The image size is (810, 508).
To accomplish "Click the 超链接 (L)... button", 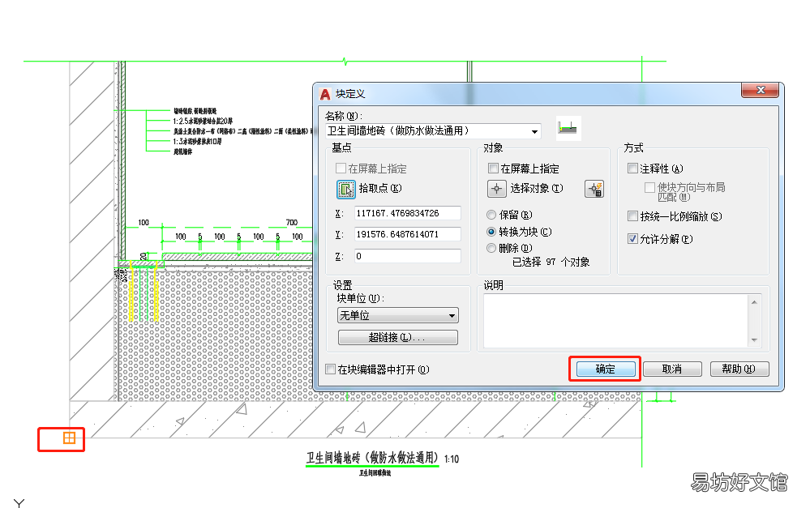I will (398, 338).
